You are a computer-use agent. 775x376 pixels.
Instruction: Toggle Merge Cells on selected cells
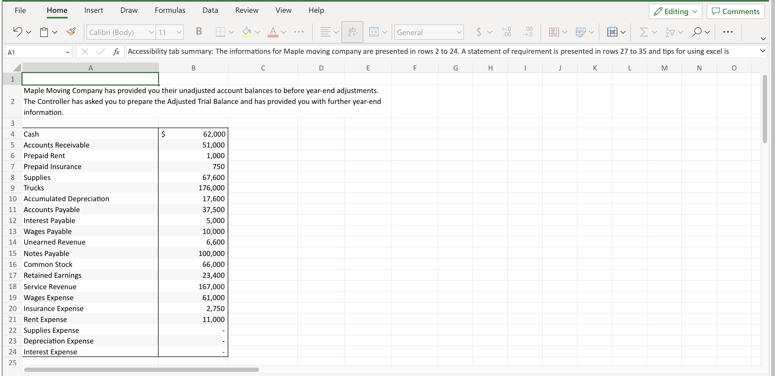[x=374, y=32]
